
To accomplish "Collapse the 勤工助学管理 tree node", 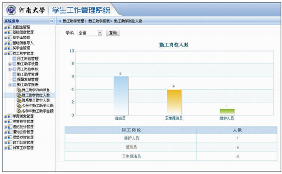I will (5, 53).
